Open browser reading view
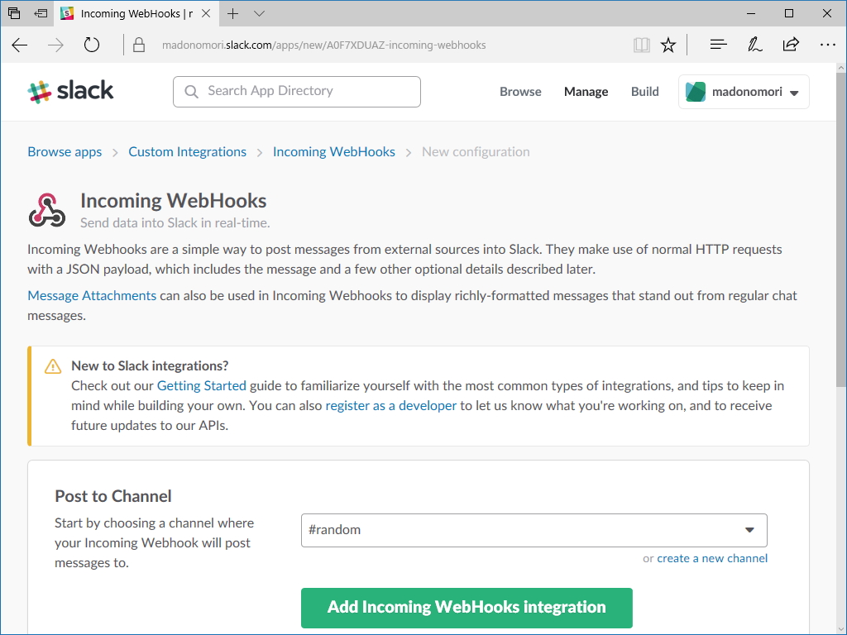847x635 pixels. [x=641, y=45]
